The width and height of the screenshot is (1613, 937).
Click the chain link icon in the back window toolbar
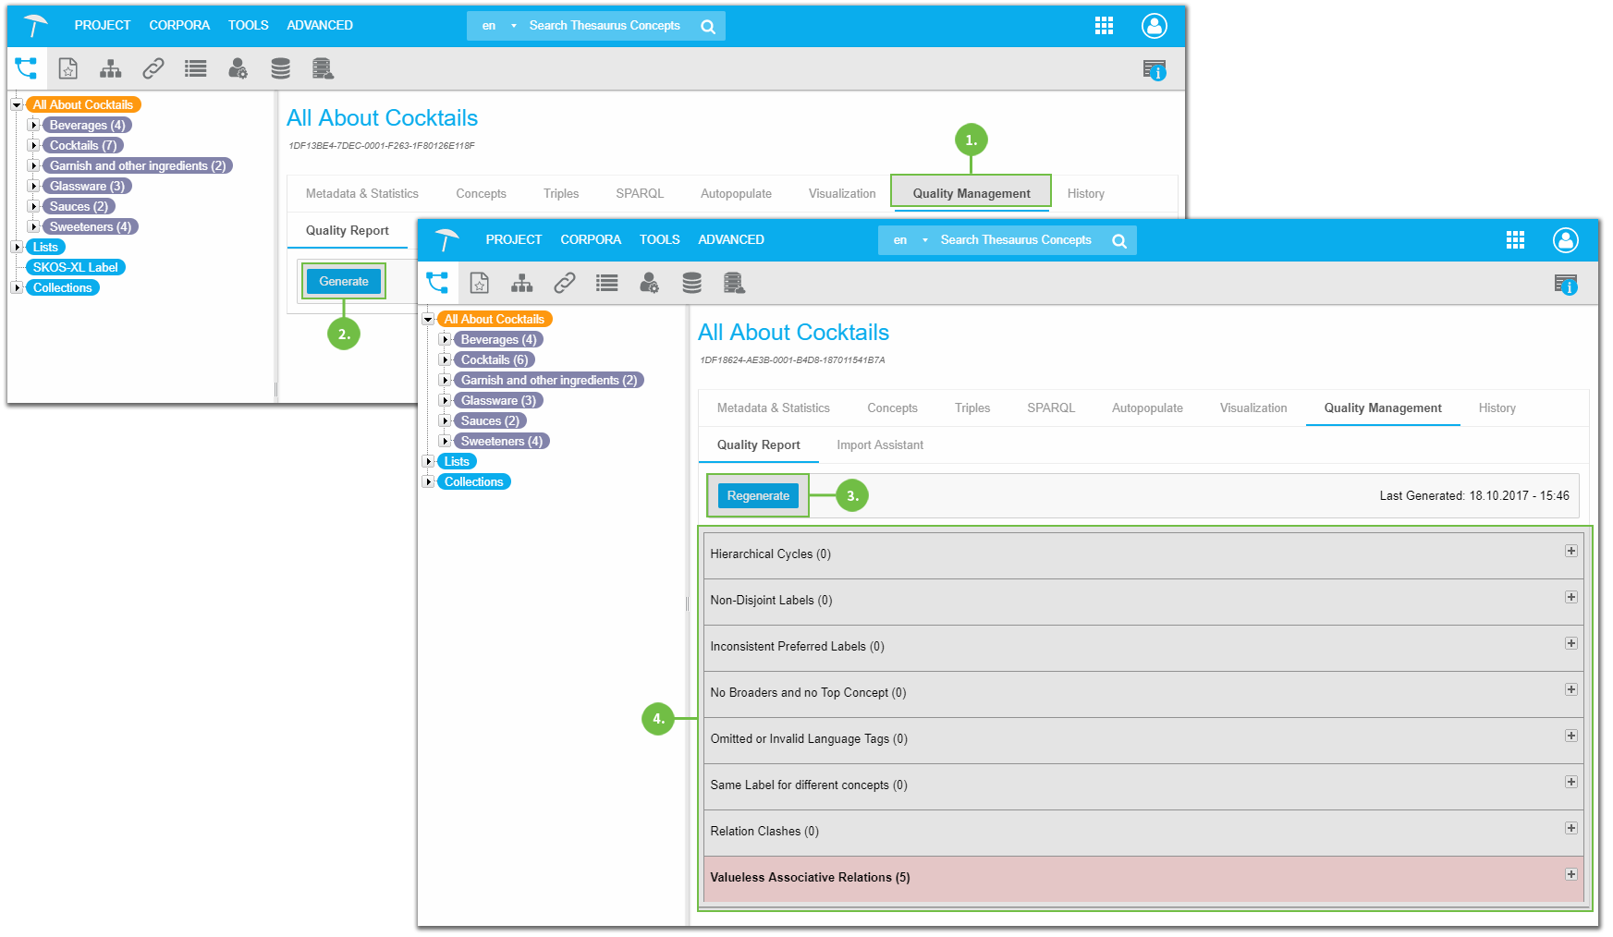coord(153,68)
